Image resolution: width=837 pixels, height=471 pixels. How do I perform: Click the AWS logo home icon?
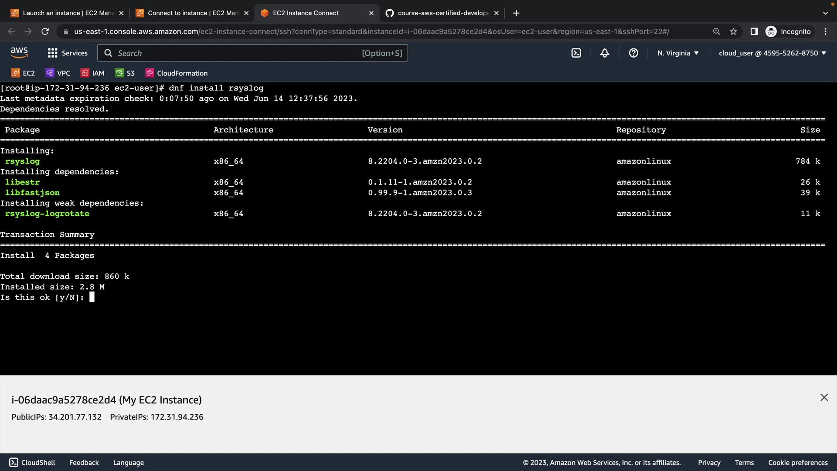point(19,53)
